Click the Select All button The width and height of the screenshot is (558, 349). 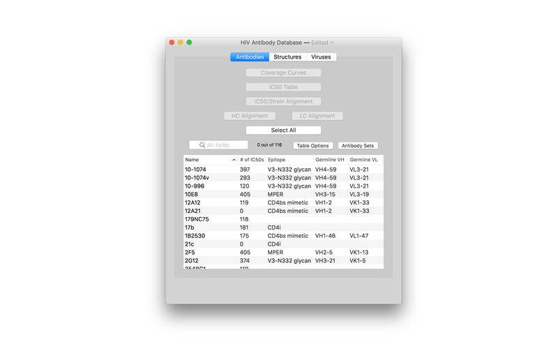click(283, 131)
